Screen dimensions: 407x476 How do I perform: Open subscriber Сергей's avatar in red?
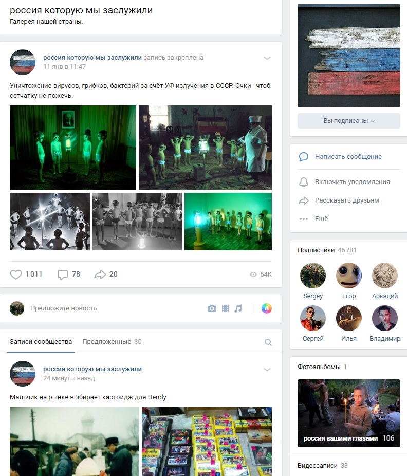(312, 318)
